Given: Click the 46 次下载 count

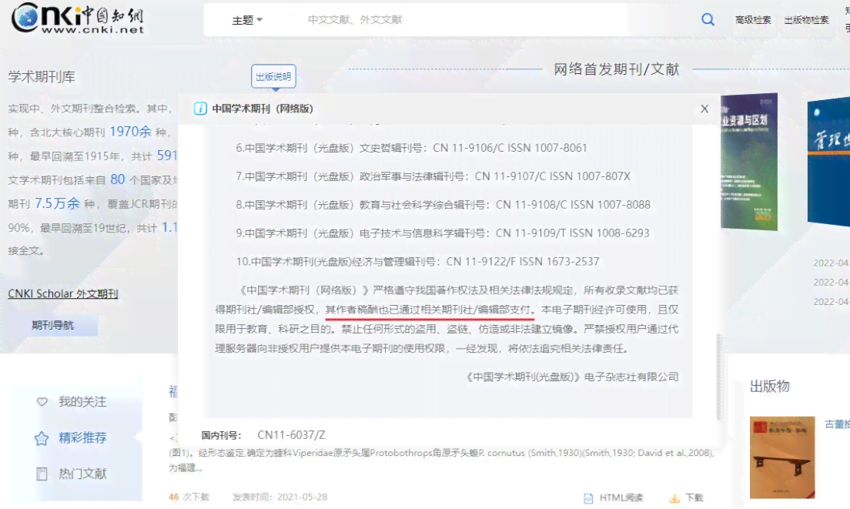Looking at the screenshot, I should (189, 497).
